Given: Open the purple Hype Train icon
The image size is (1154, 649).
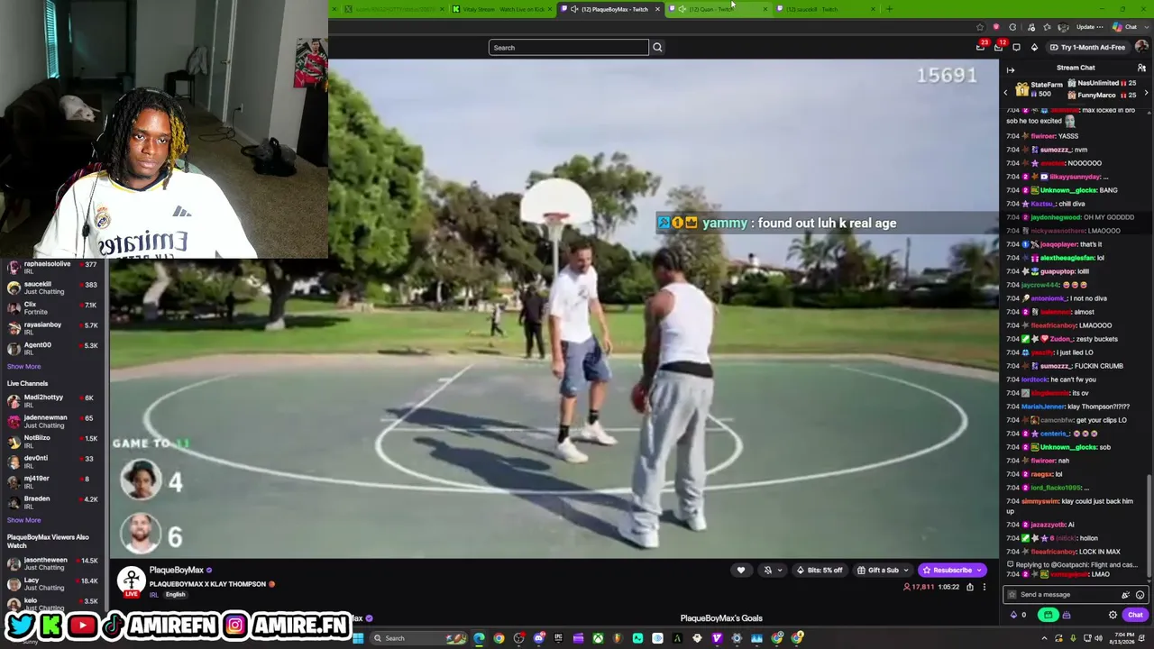Looking at the screenshot, I should click(1067, 615).
